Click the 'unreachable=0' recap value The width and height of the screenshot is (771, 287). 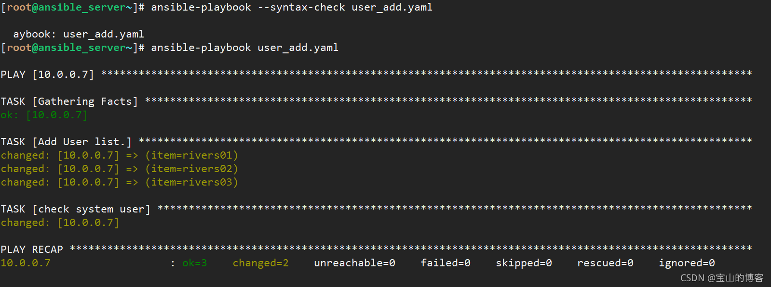[x=355, y=263]
